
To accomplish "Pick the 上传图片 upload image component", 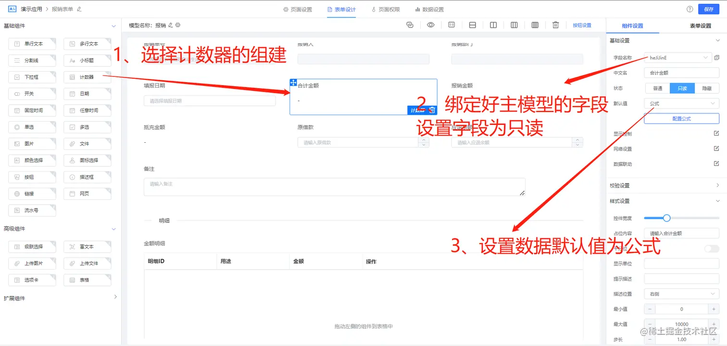I will coord(32,263).
